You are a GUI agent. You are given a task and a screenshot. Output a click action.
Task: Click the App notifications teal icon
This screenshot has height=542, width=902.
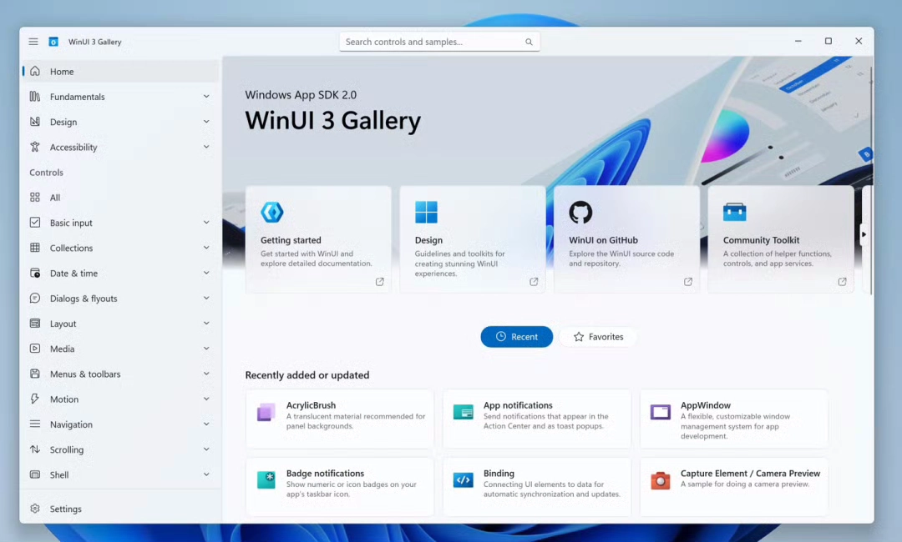(x=463, y=412)
